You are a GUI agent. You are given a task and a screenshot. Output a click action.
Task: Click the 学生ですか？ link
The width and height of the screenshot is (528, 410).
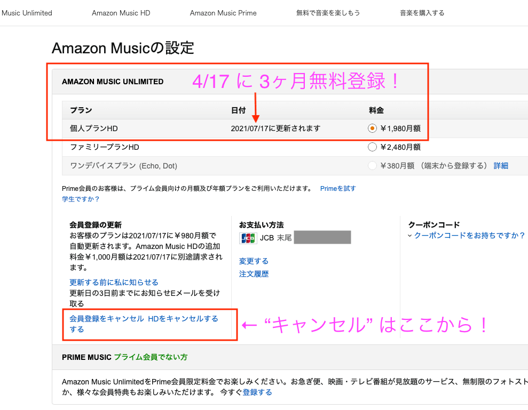pyautogui.click(x=81, y=199)
